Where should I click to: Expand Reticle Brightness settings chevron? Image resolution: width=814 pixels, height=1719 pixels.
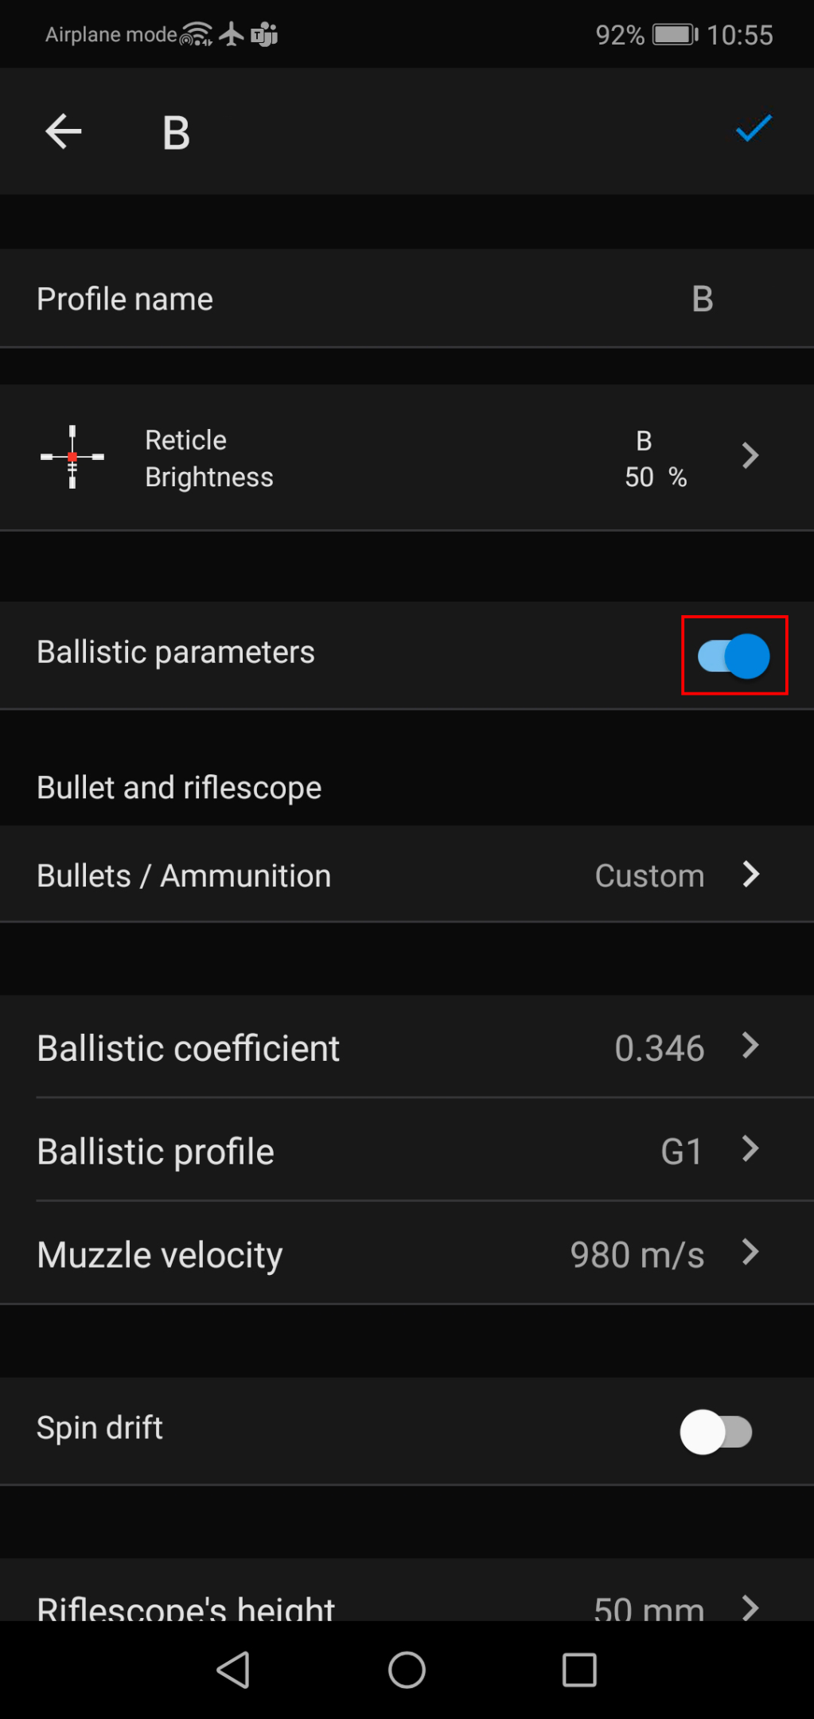(x=750, y=456)
